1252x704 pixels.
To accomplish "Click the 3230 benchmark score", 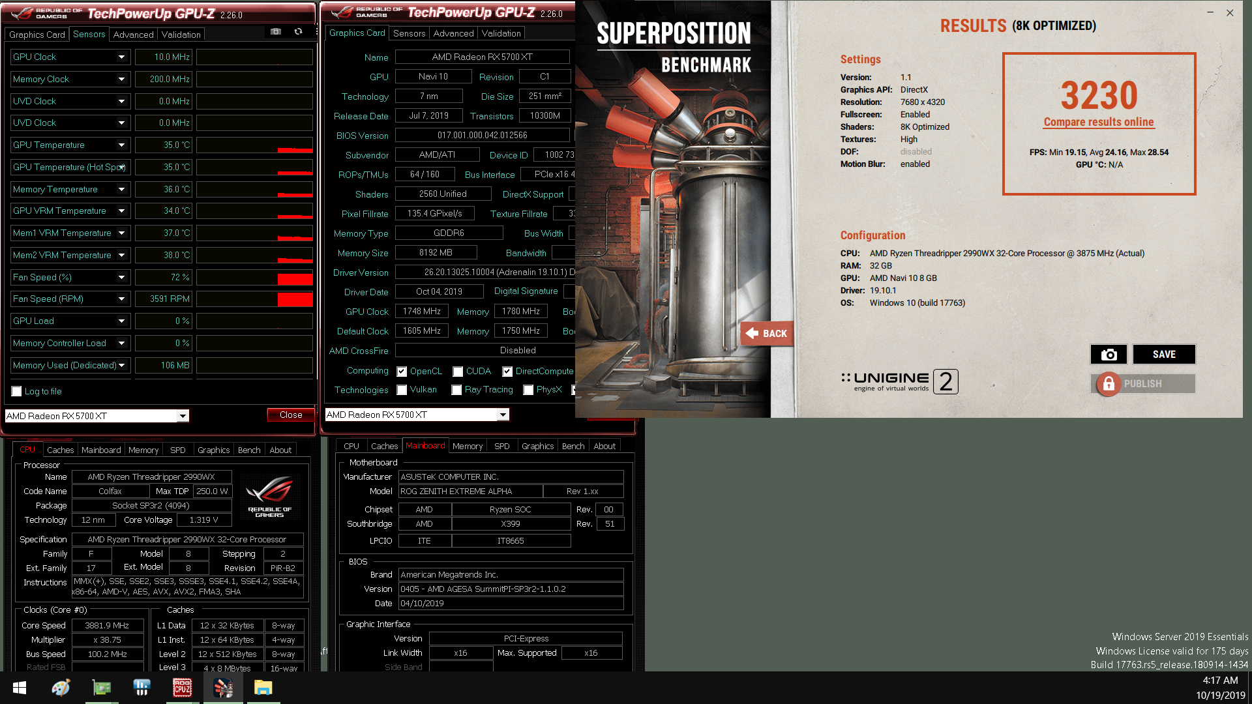I will [x=1099, y=95].
